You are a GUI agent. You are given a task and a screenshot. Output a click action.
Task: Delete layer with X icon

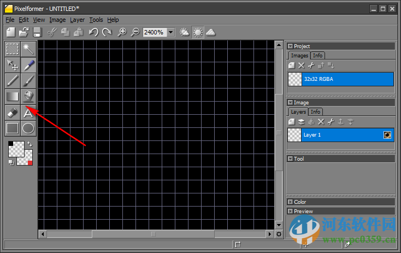click(321, 122)
